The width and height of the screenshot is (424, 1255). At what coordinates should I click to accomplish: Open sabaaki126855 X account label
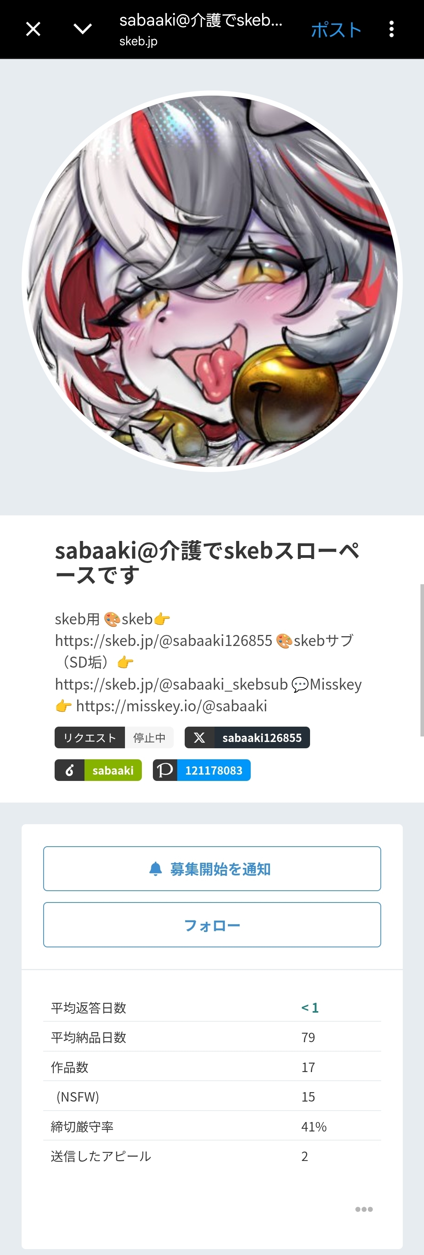coord(262,738)
